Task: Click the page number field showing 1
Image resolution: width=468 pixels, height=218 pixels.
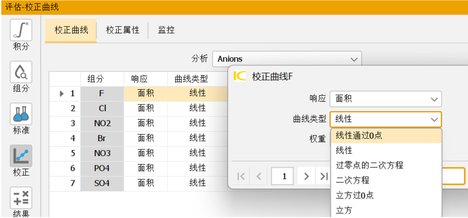Action: (x=283, y=176)
